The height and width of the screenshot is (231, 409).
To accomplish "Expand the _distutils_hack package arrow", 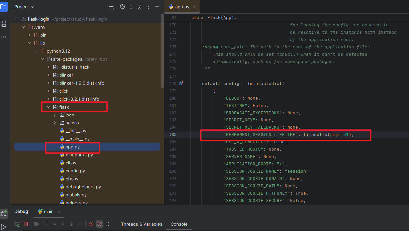I will coord(49,67).
